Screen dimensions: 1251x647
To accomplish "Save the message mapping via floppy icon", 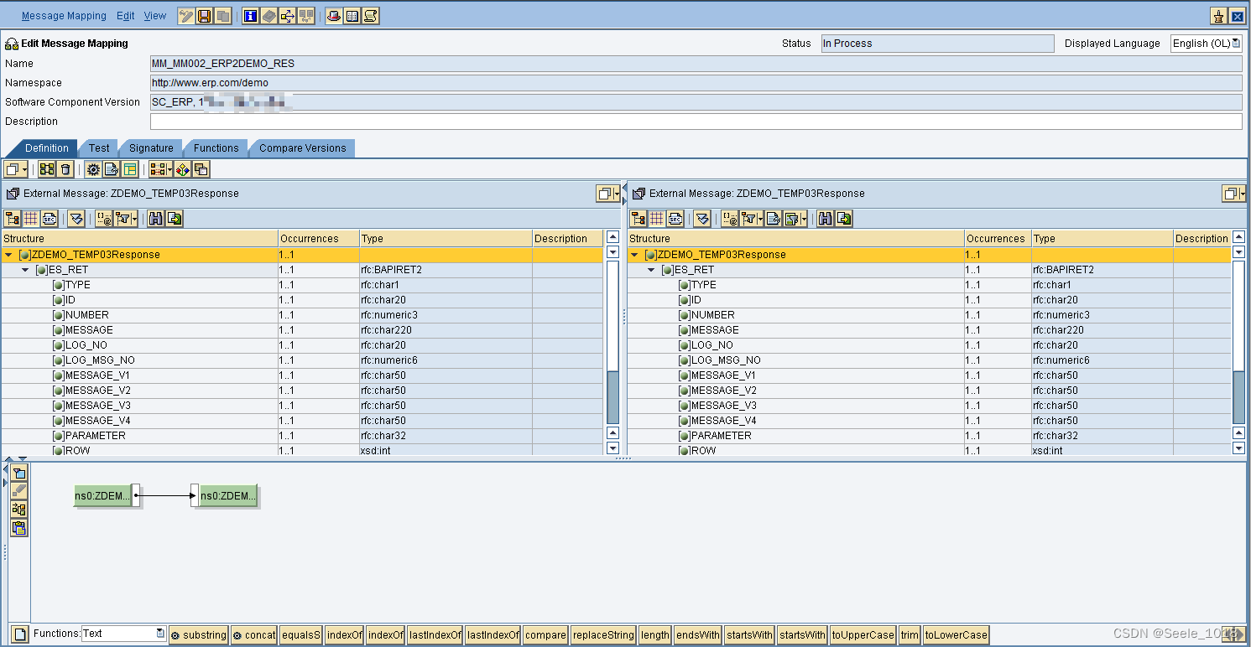I will (x=204, y=16).
